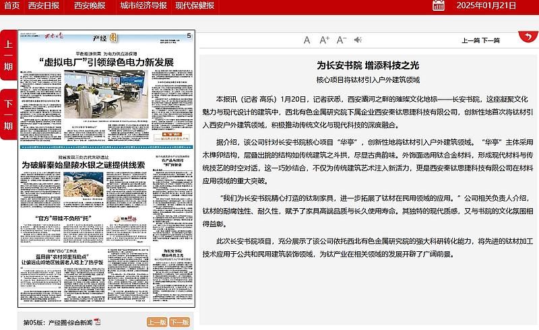Image resolution: width=539 pixels, height=330 pixels.
Task: Increase article font size with A+
Action: pyautogui.click(x=325, y=40)
